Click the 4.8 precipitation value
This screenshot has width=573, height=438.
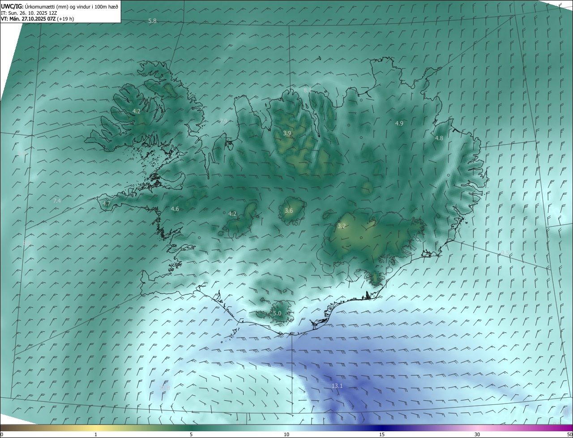[x=439, y=138]
